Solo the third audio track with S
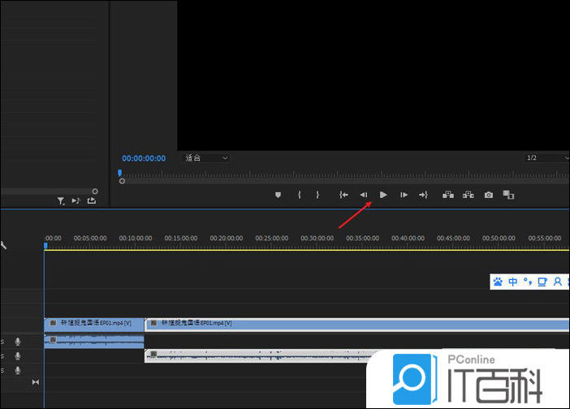The height and width of the screenshot is (409, 570). point(2,371)
